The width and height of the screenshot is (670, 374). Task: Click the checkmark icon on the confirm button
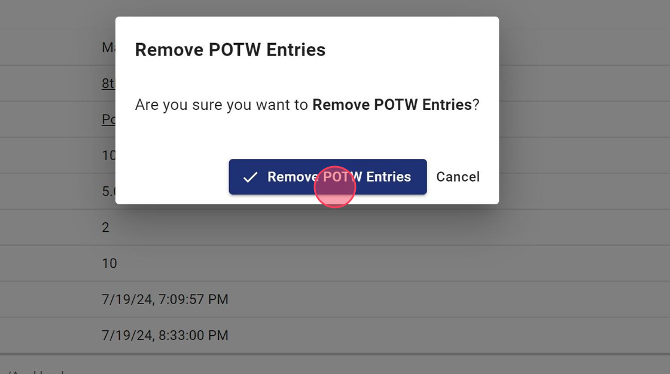(x=250, y=177)
